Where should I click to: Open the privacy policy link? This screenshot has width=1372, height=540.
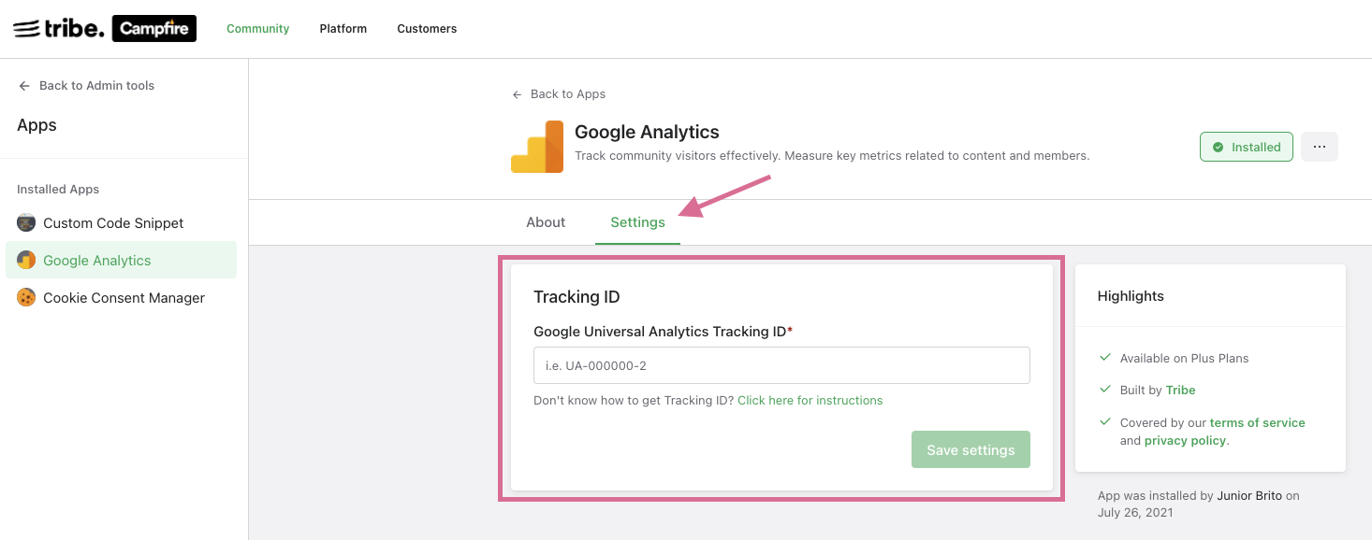1185,441
